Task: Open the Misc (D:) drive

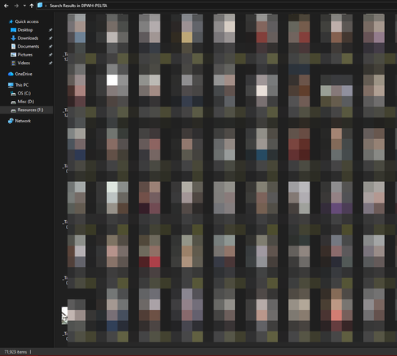Action: 26,102
